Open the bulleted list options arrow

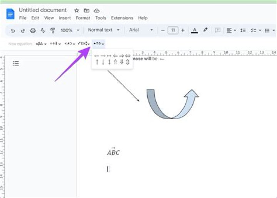pos(274,30)
